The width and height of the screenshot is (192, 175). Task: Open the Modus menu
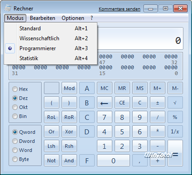click(x=15, y=18)
